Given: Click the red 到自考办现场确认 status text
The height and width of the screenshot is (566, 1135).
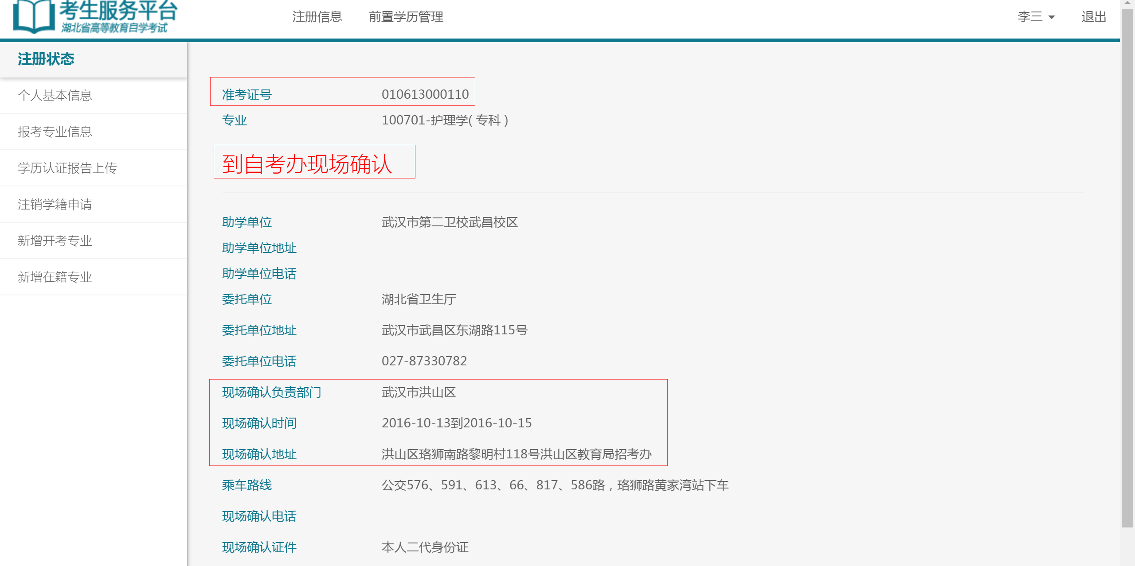Looking at the screenshot, I should pos(307,164).
